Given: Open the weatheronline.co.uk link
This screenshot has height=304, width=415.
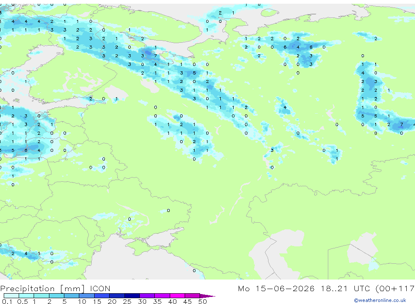Looking at the screenshot, I should (380, 300).
